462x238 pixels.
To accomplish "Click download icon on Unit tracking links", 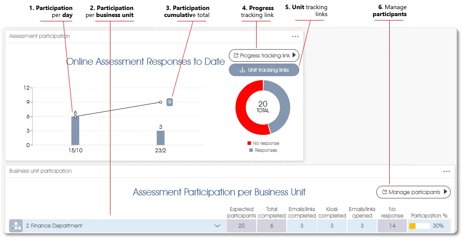I will point(243,70).
